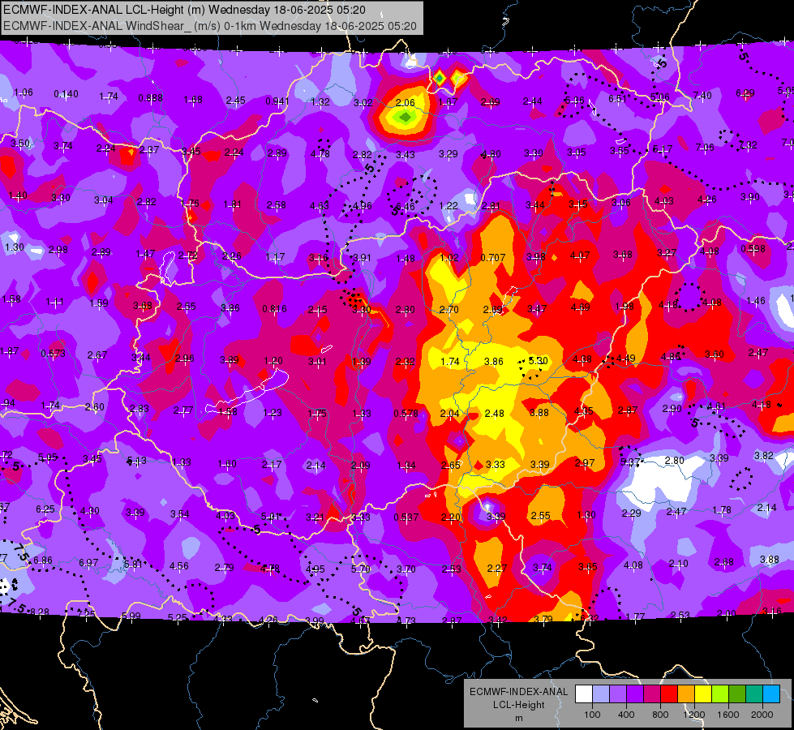Click the legend label 2000
The image size is (794, 730).
tap(762, 715)
